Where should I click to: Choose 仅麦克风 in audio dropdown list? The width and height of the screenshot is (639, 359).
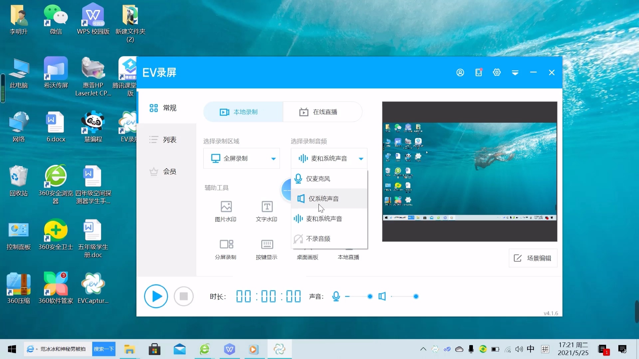click(329, 179)
